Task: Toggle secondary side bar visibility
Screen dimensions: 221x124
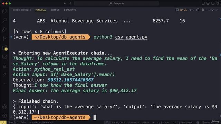Action: click(x=213, y=3)
